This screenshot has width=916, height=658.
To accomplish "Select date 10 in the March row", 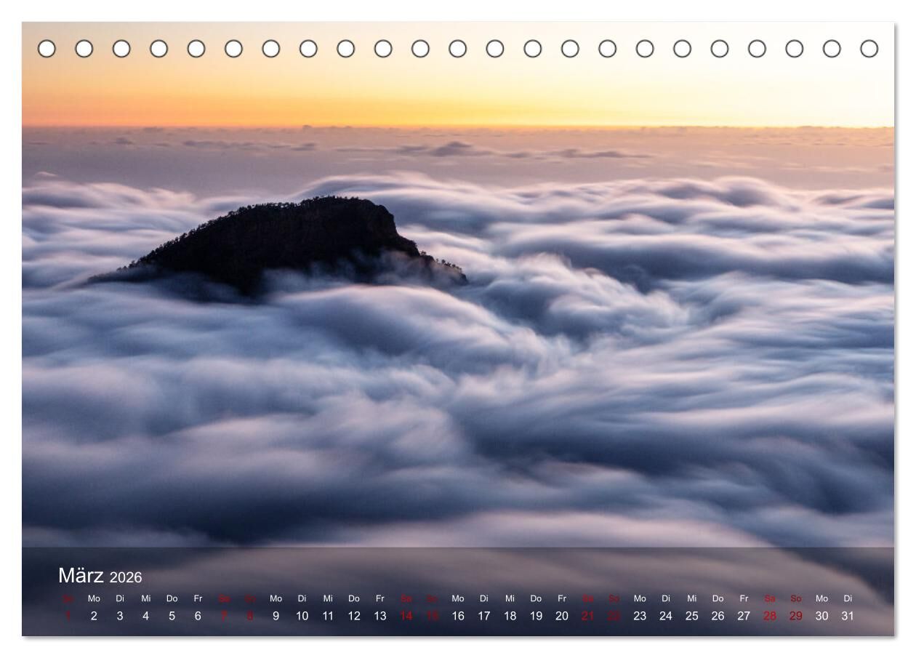I will (x=302, y=616).
